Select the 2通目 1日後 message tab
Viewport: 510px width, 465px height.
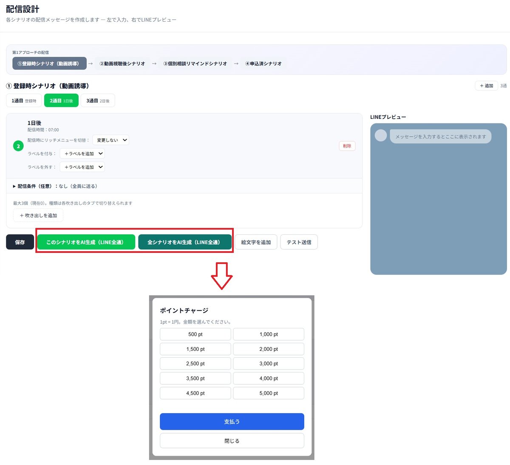tap(61, 101)
